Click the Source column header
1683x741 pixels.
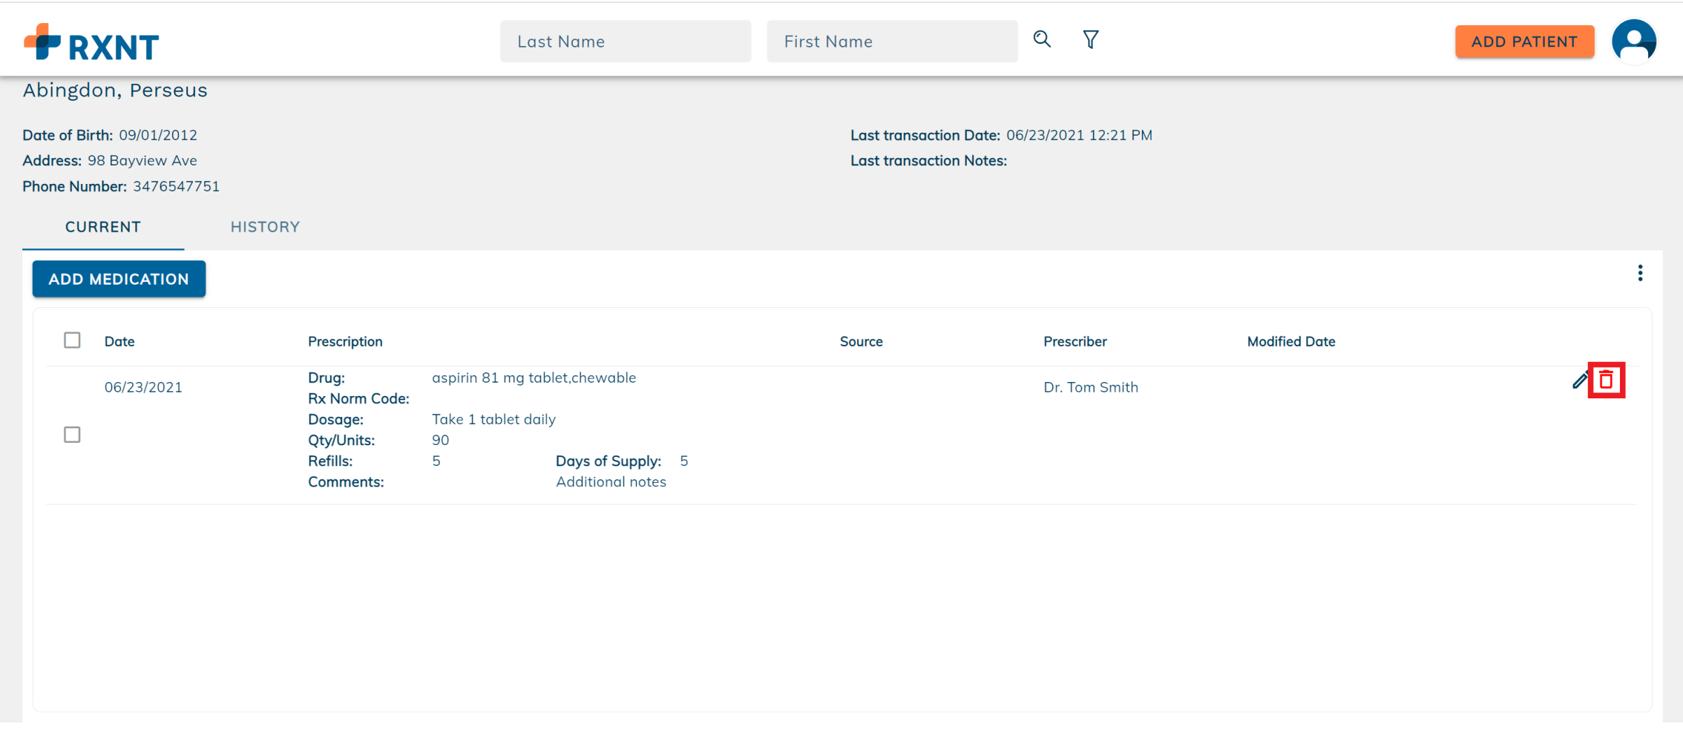[x=861, y=341]
